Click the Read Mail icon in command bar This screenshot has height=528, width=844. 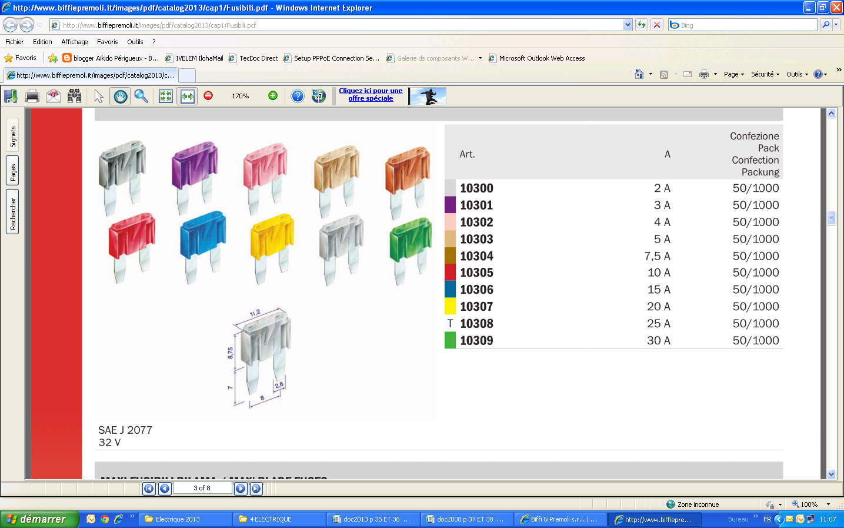pos(687,74)
